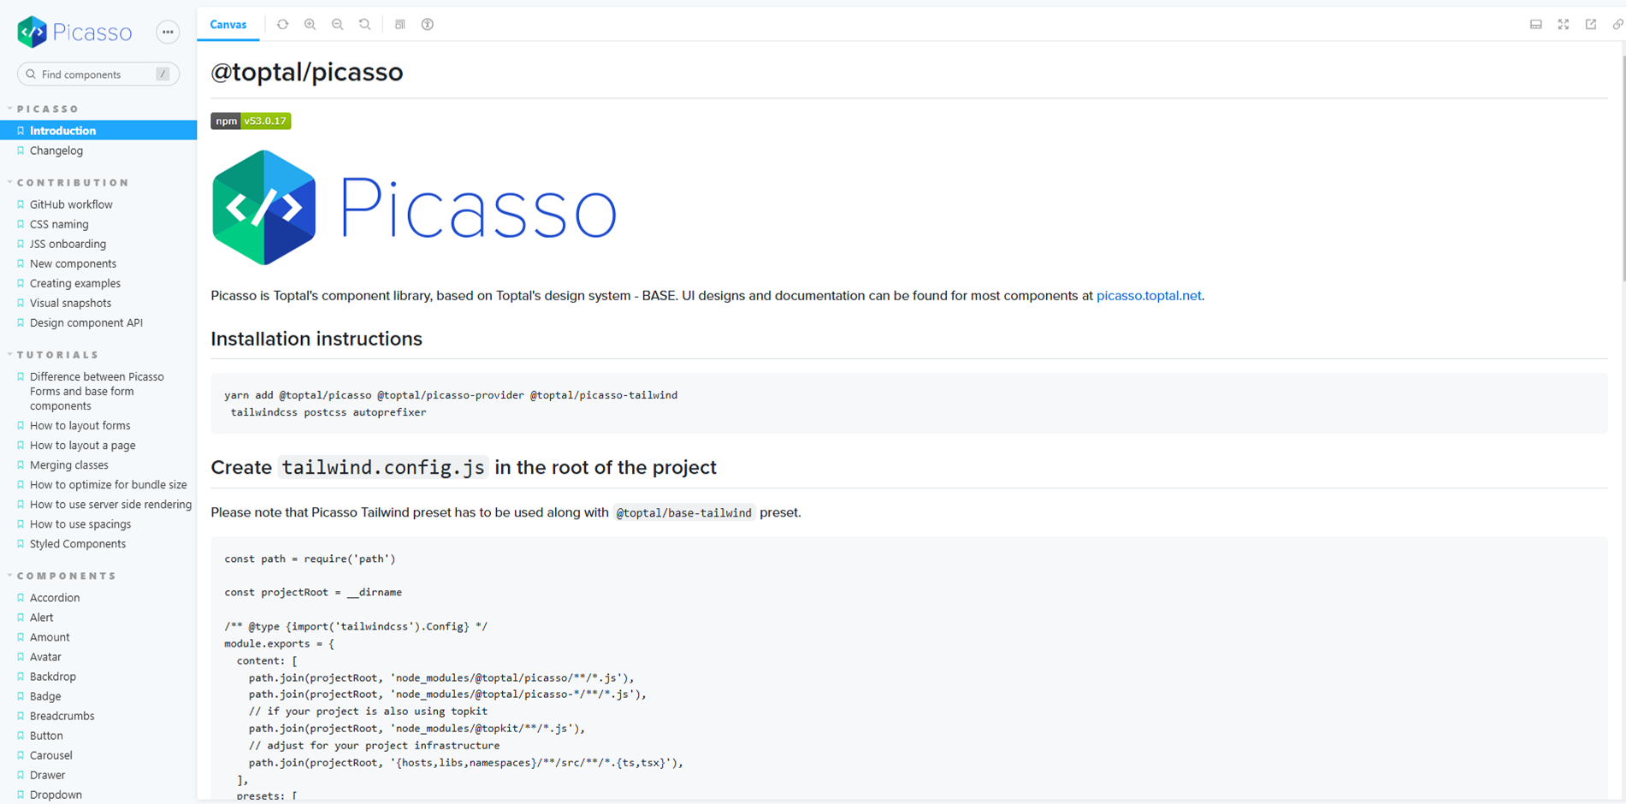Screen dimensions: 1626x804
Task: Click the accessibility vision simulator icon
Action: click(x=428, y=25)
